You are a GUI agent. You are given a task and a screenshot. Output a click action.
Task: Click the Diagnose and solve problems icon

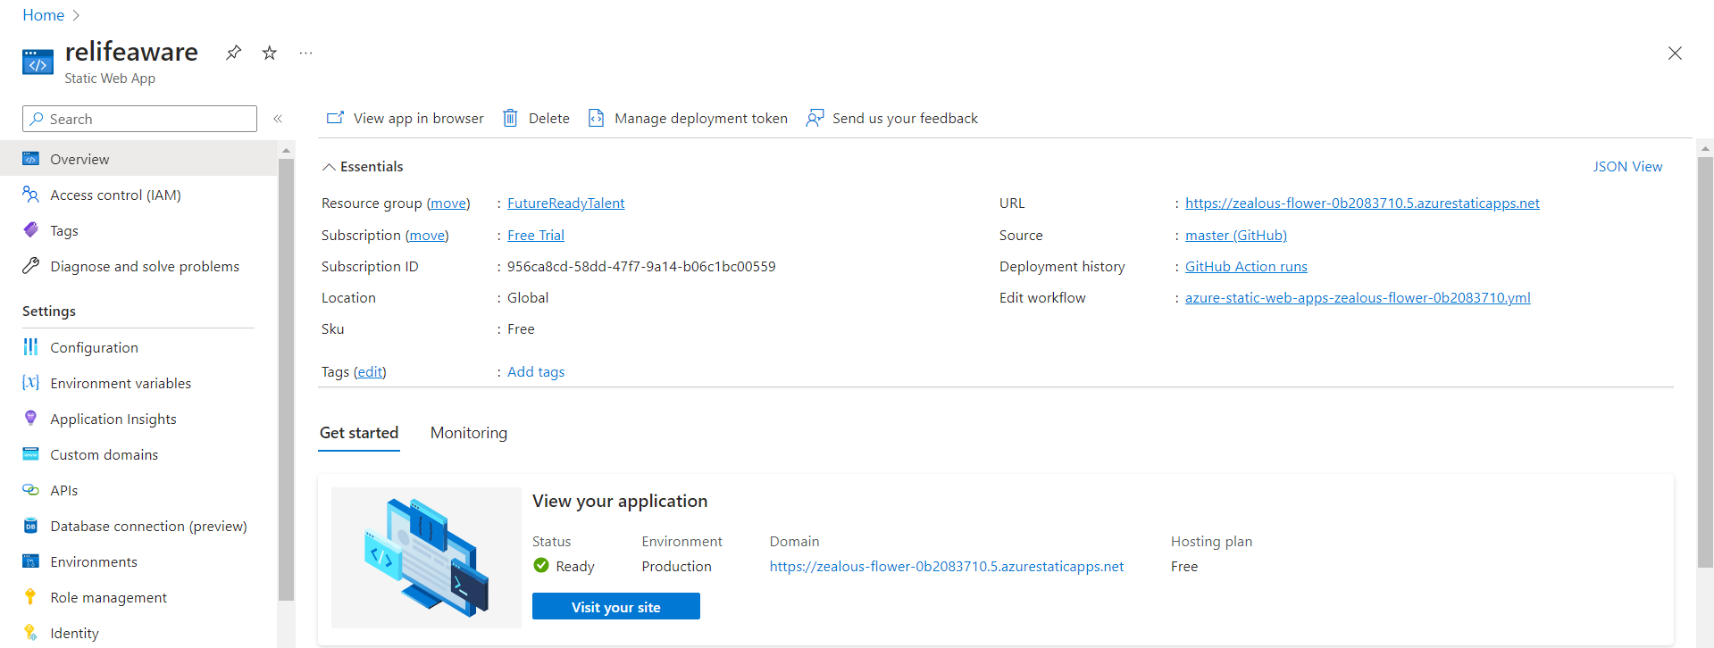[30, 266]
